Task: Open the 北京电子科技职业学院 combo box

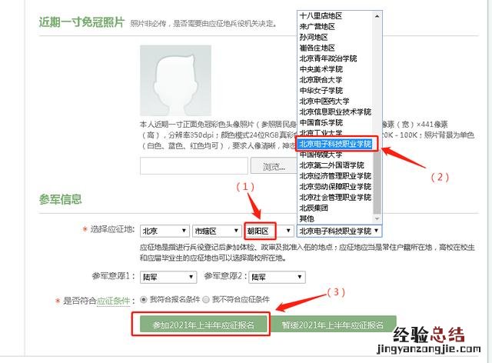Action: click(x=339, y=231)
